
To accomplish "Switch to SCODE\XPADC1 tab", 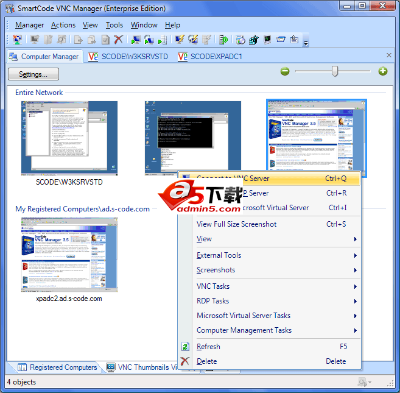I will (x=210, y=57).
